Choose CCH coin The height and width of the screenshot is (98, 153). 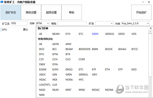55,59
